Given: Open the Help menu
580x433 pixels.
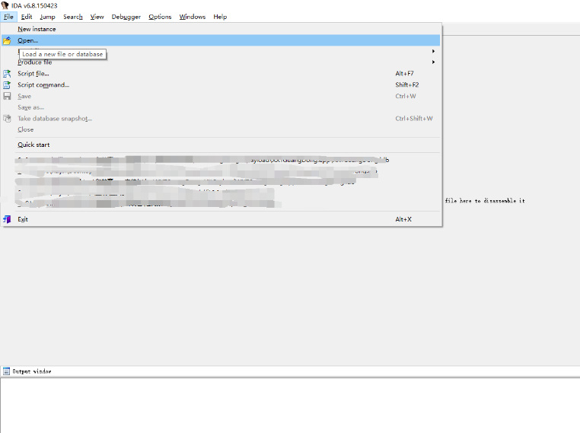Looking at the screenshot, I should coord(220,17).
